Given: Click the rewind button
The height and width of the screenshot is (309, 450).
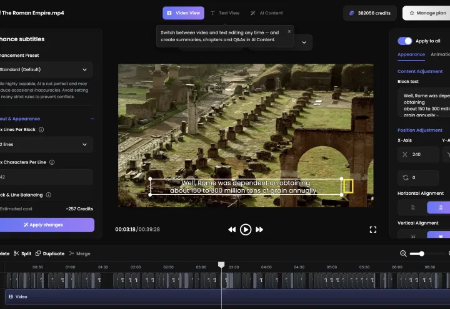Looking at the screenshot, I should click(x=232, y=230).
